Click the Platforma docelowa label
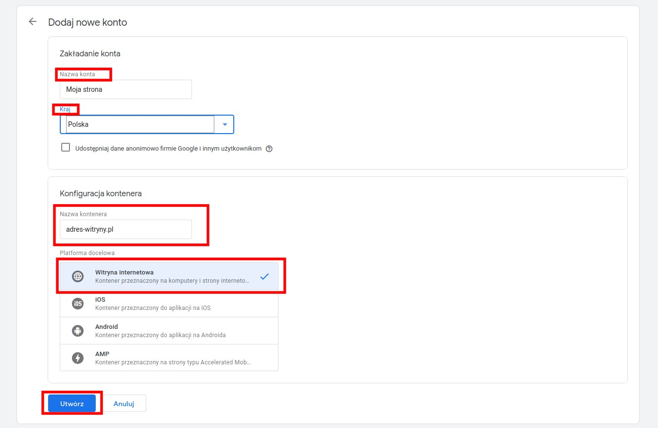This screenshot has width=658, height=428. click(87, 253)
